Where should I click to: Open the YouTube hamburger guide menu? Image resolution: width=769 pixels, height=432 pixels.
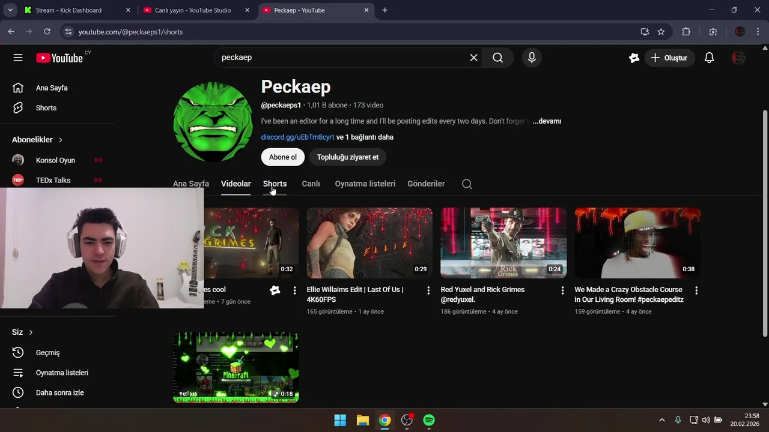tap(18, 58)
